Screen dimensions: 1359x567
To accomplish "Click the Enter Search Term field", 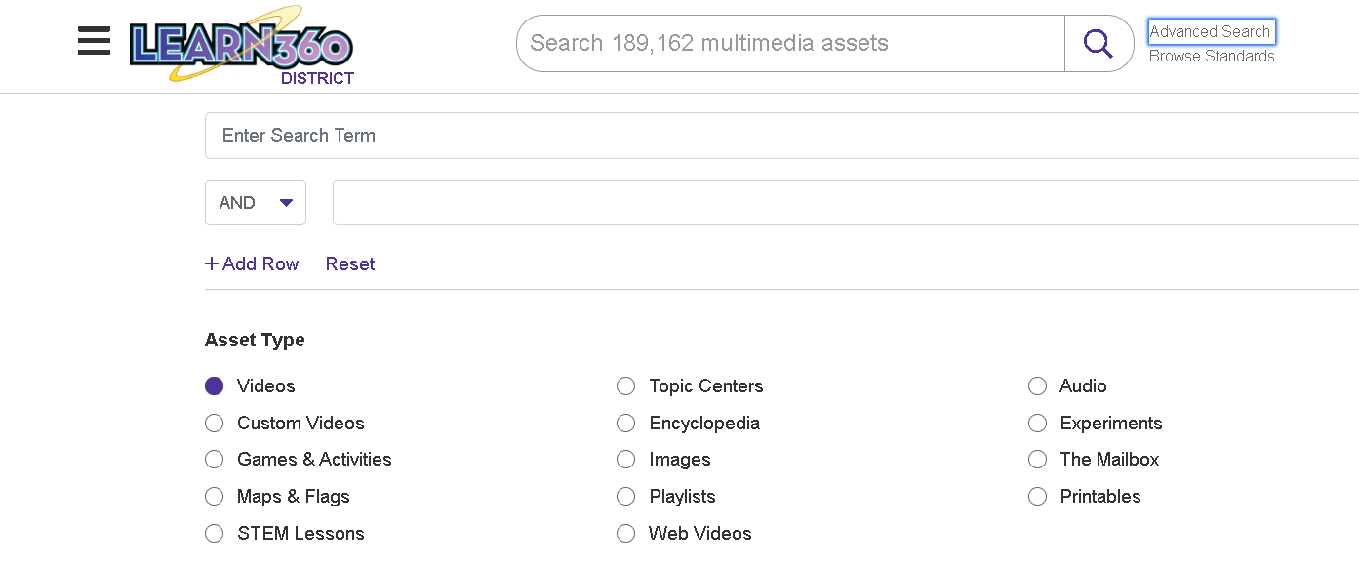I will (781, 136).
